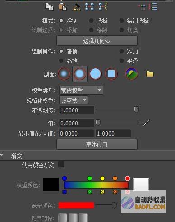This screenshot has height=222, width=175.
Task: Click the vertical red arrow list icon
Action: coord(153,7)
